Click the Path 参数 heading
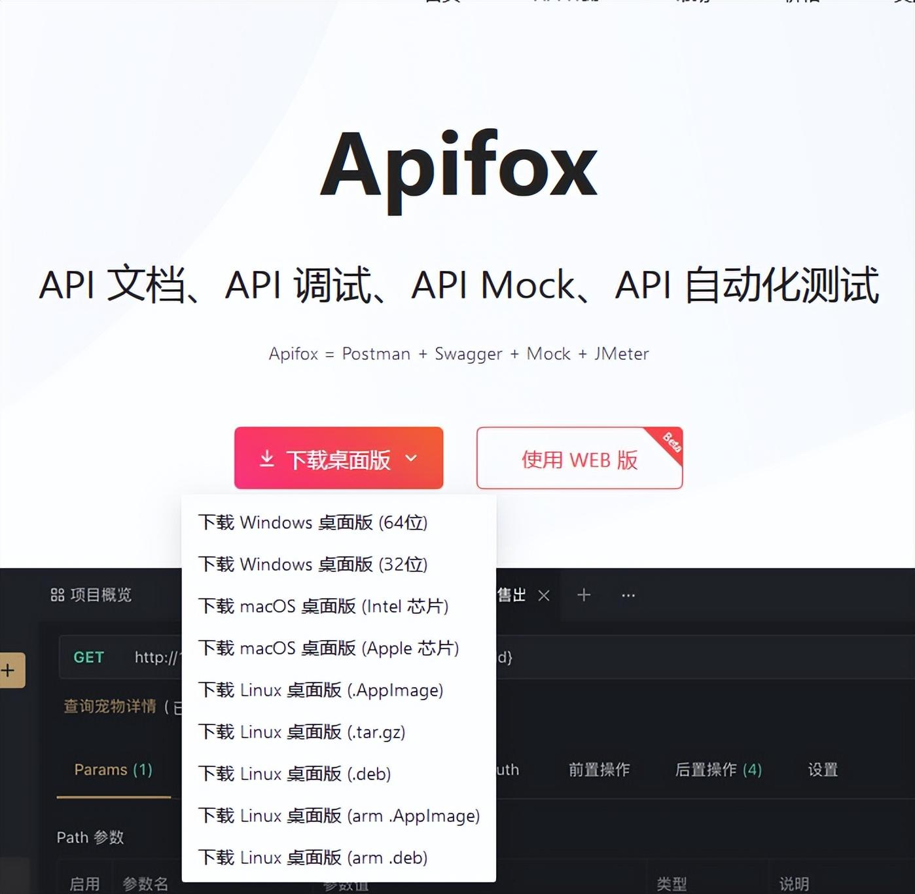915x894 pixels. (90, 837)
